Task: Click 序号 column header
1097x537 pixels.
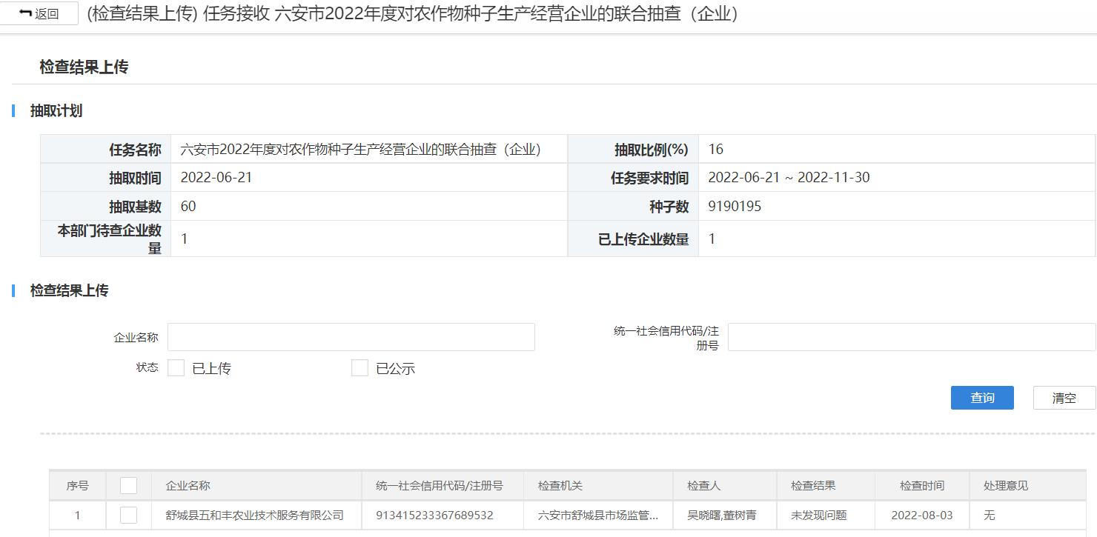Action: click(77, 486)
